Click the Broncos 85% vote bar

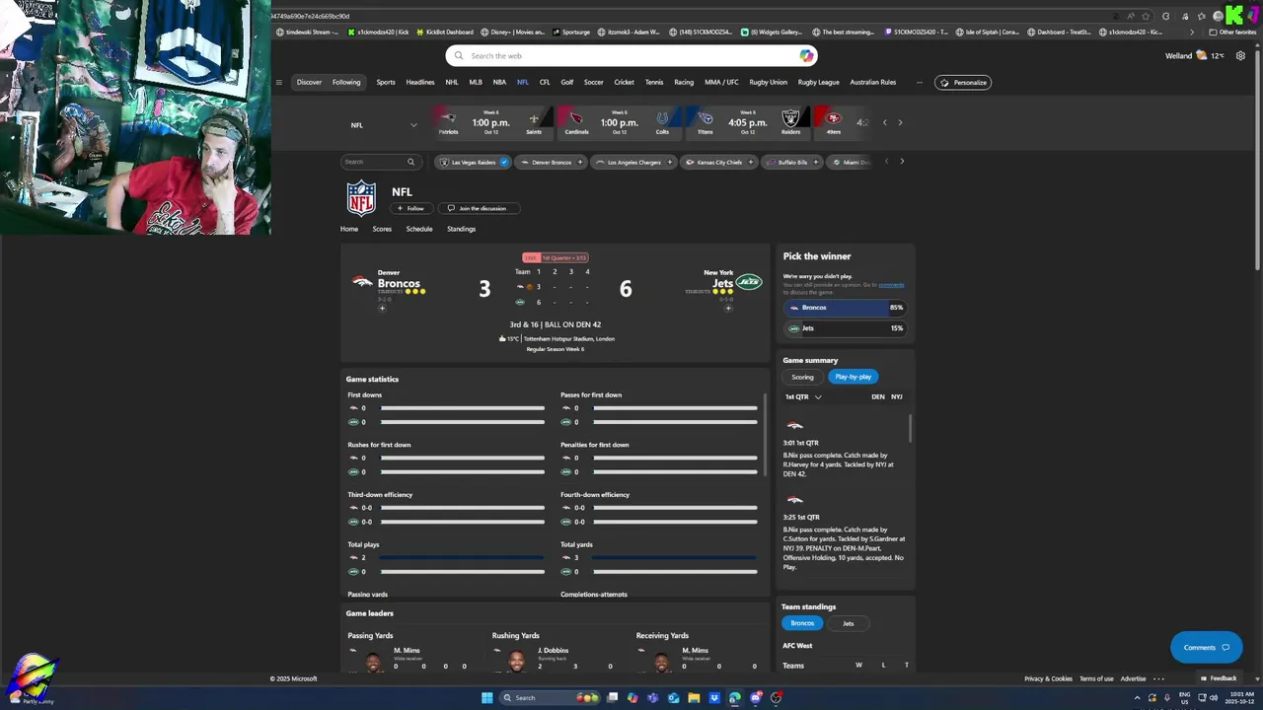pyautogui.click(x=845, y=308)
